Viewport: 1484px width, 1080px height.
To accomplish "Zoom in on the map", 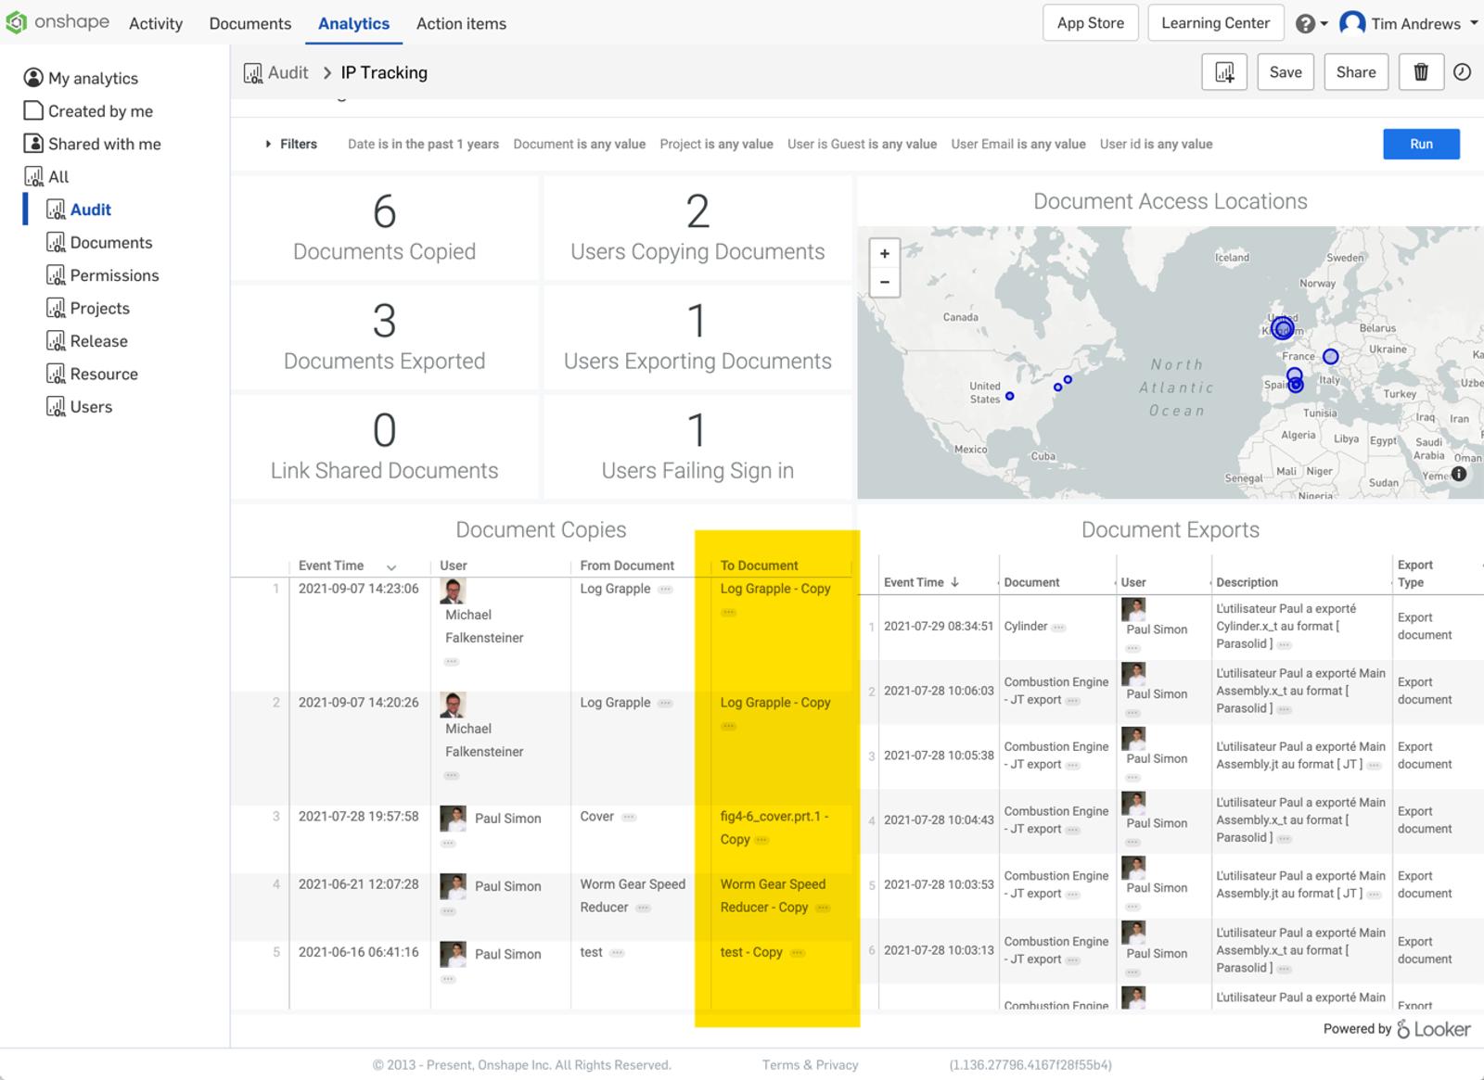I will click(885, 254).
